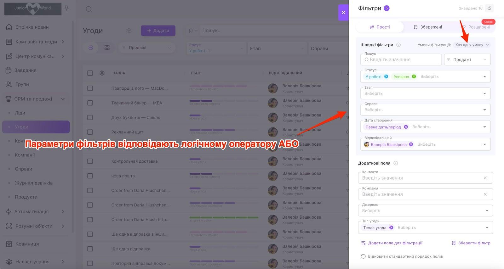
Task: Select Продукти in the sidebar
Action: tap(26, 197)
